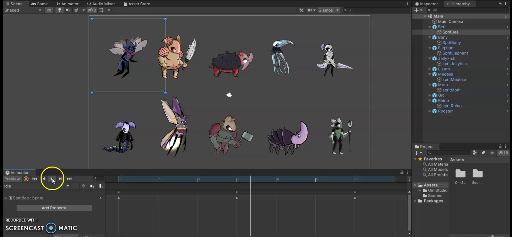The width and height of the screenshot is (512, 237).
Task: Select SpritBee keyframe on timeline near 3
Action: pos(237,198)
